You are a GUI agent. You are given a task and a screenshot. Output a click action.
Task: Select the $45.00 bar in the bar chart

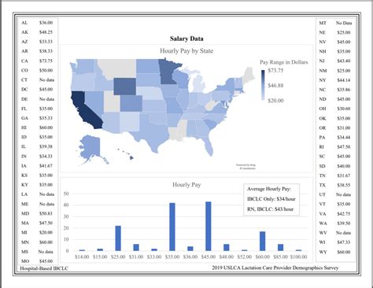coord(209,226)
